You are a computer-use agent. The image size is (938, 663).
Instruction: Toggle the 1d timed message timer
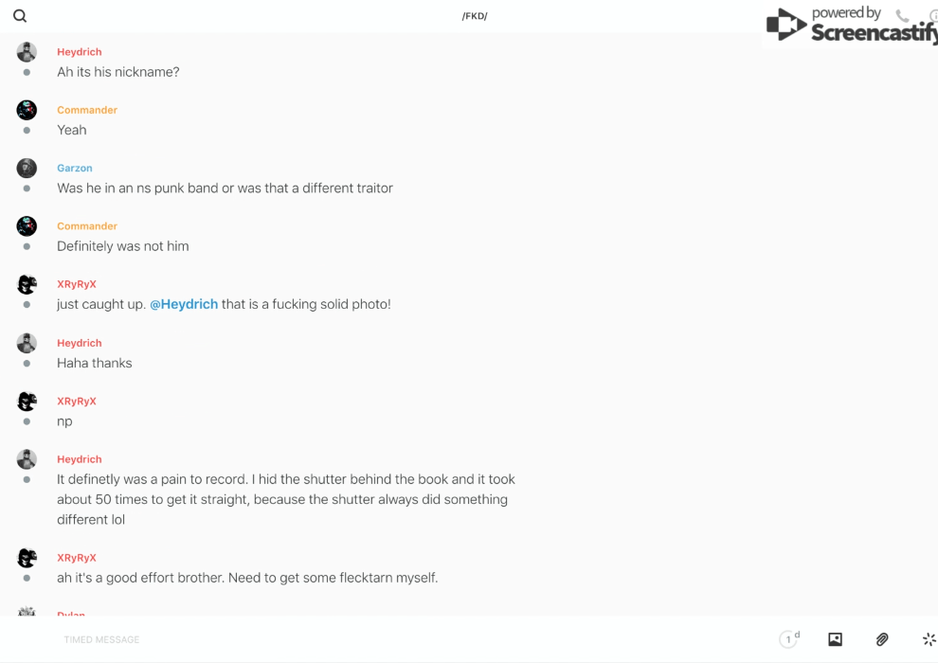click(x=789, y=639)
